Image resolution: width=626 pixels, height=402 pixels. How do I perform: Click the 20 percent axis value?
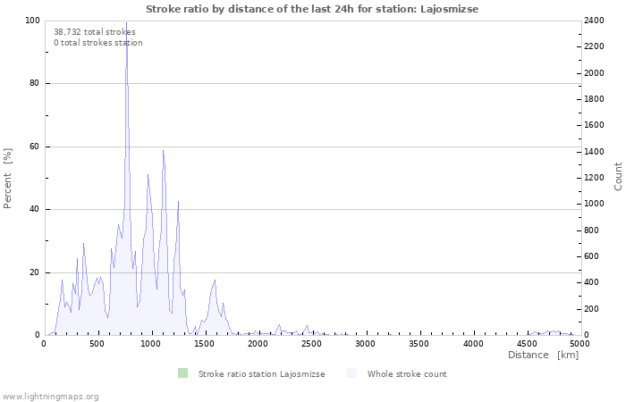(x=34, y=272)
